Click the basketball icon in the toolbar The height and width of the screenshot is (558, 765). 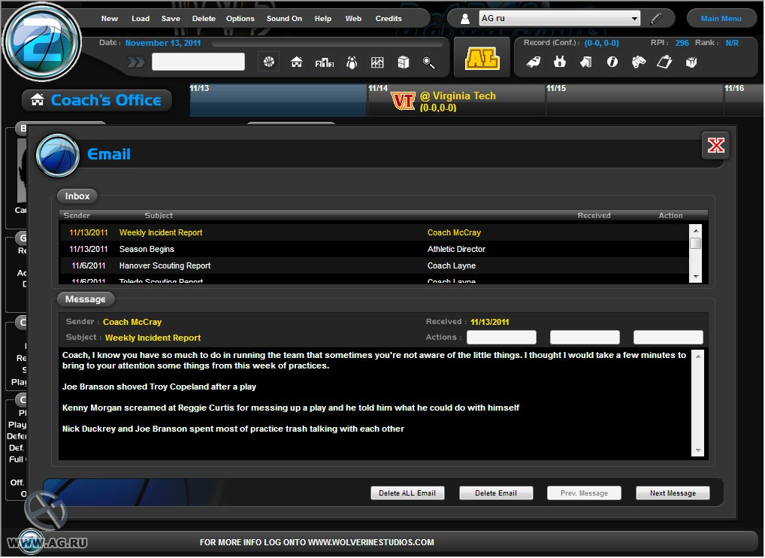[x=269, y=62]
